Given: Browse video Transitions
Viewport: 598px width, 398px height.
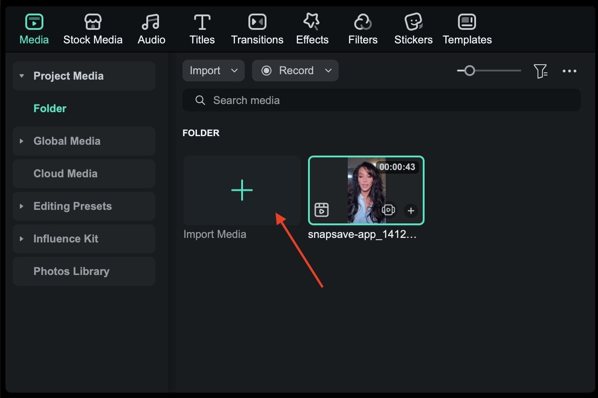Looking at the screenshot, I should 257,28.
